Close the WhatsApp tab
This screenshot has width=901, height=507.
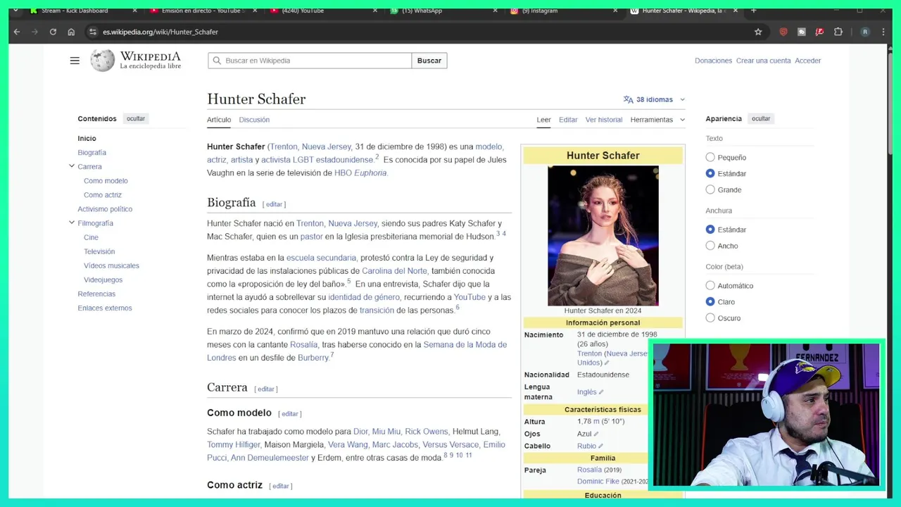point(495,11)
